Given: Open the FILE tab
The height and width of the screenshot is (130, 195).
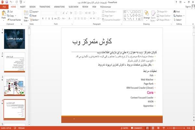Looking at the screenshot, I should 4,7.
